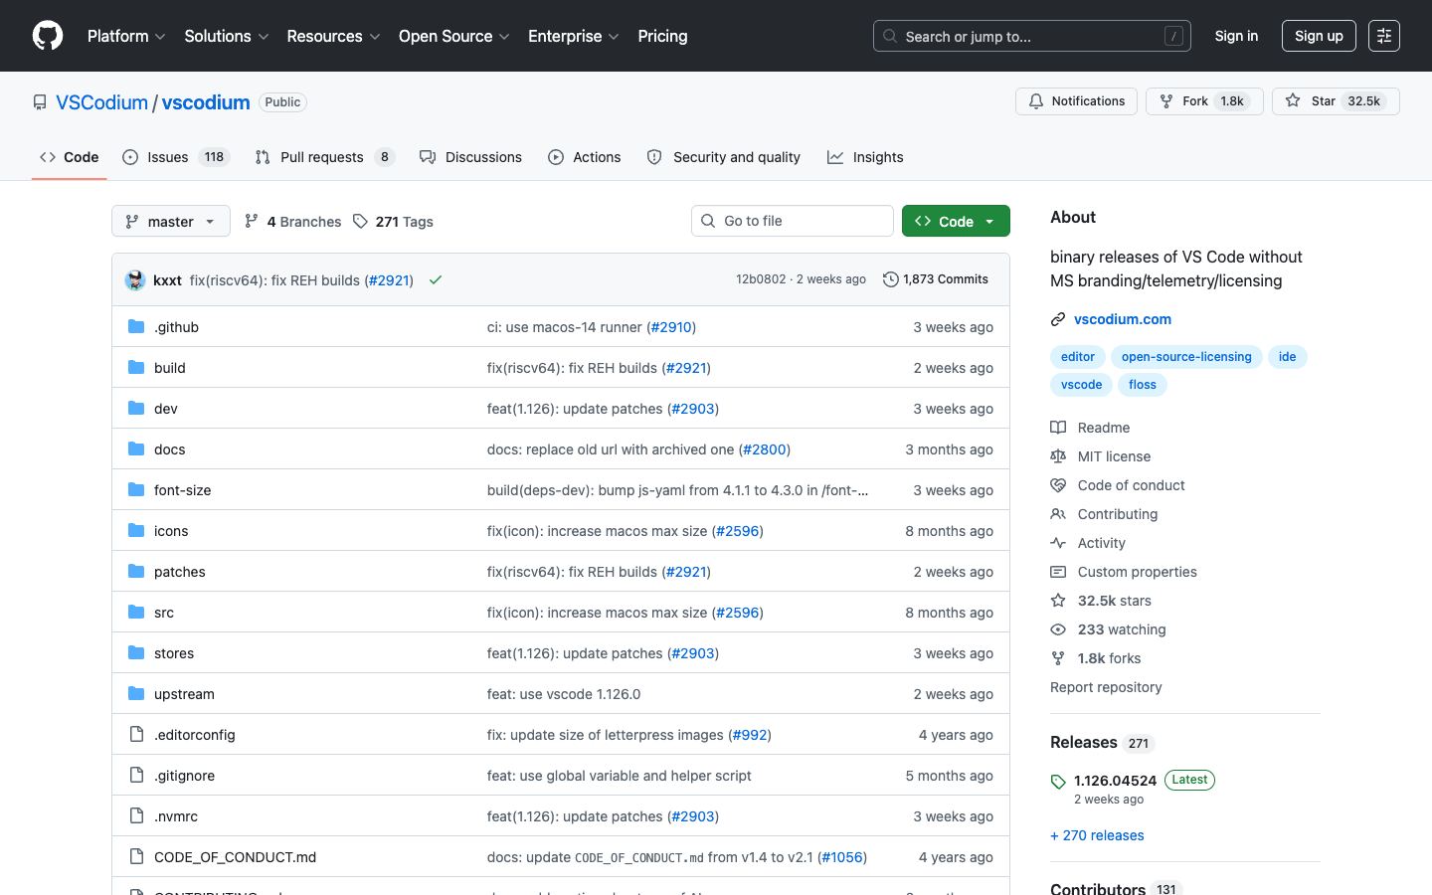
Task: Click the upstream folder icon
Action: [x=136, y=694]
